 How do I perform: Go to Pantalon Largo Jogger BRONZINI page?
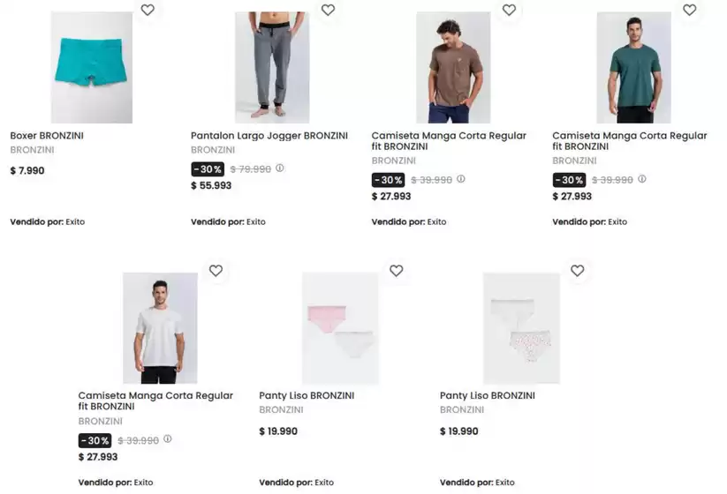[x=269, y=136]
